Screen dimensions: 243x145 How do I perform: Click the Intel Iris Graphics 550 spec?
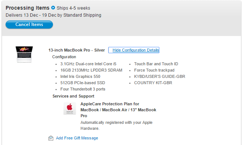pyautogui.click(x=80, y=76)
